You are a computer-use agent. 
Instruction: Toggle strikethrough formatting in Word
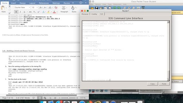point(30,12)
